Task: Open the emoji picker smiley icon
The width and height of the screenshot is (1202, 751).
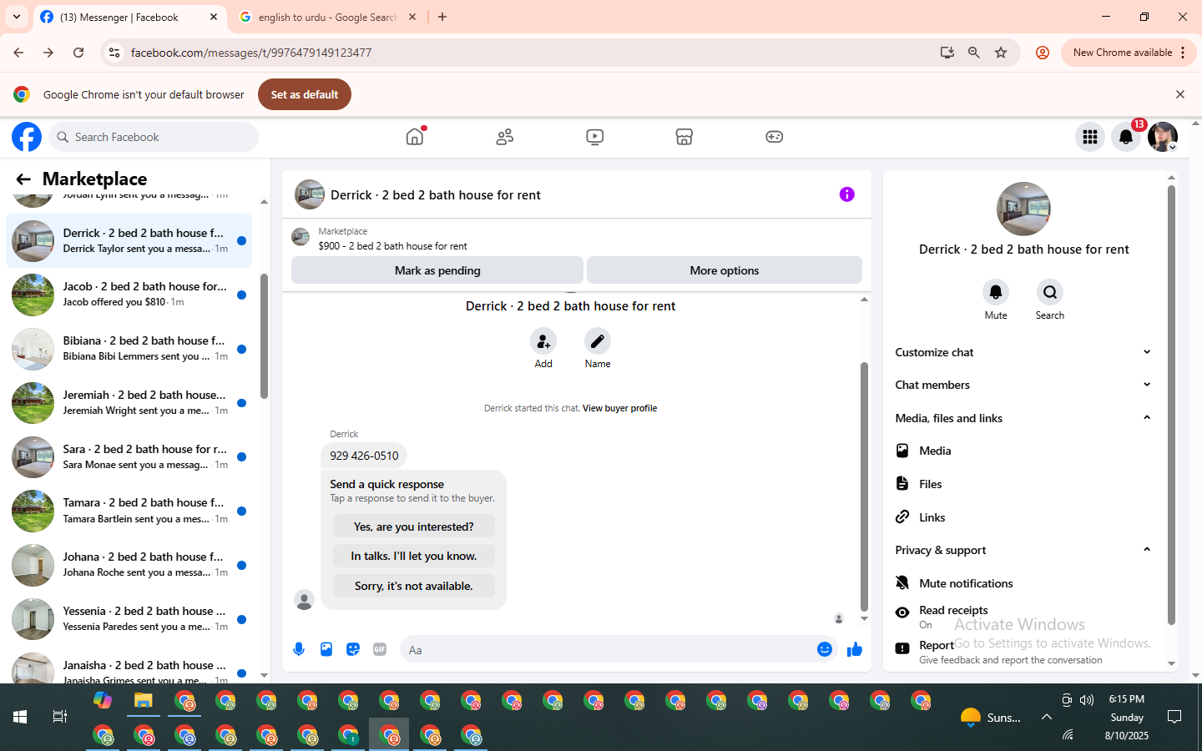Action: tap(825, 649)
